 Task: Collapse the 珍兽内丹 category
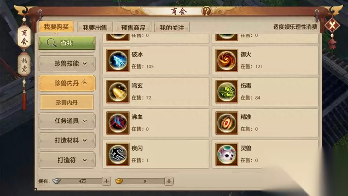tap(67, 83)
